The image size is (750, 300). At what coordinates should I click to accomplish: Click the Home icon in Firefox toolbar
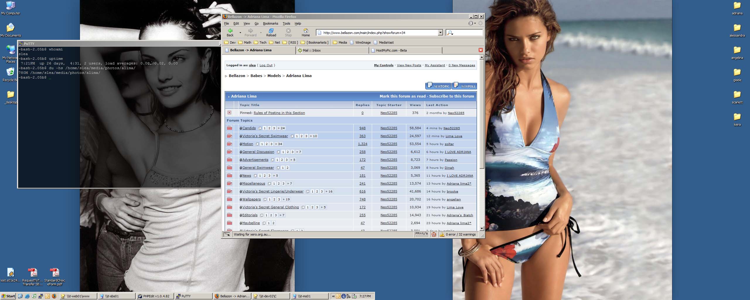tap(306, 31)
